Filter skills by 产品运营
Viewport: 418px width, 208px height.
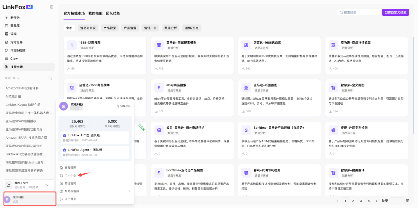[130, 28]
